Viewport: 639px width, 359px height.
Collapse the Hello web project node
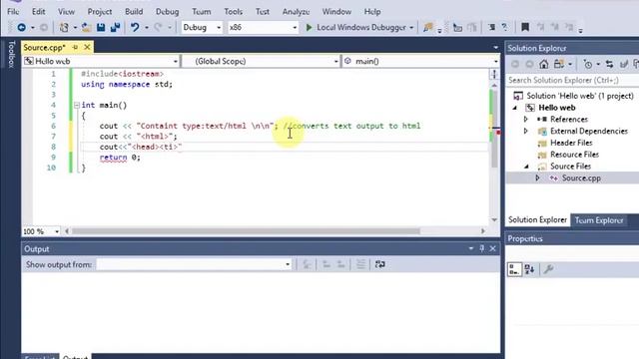pos(515,108)
